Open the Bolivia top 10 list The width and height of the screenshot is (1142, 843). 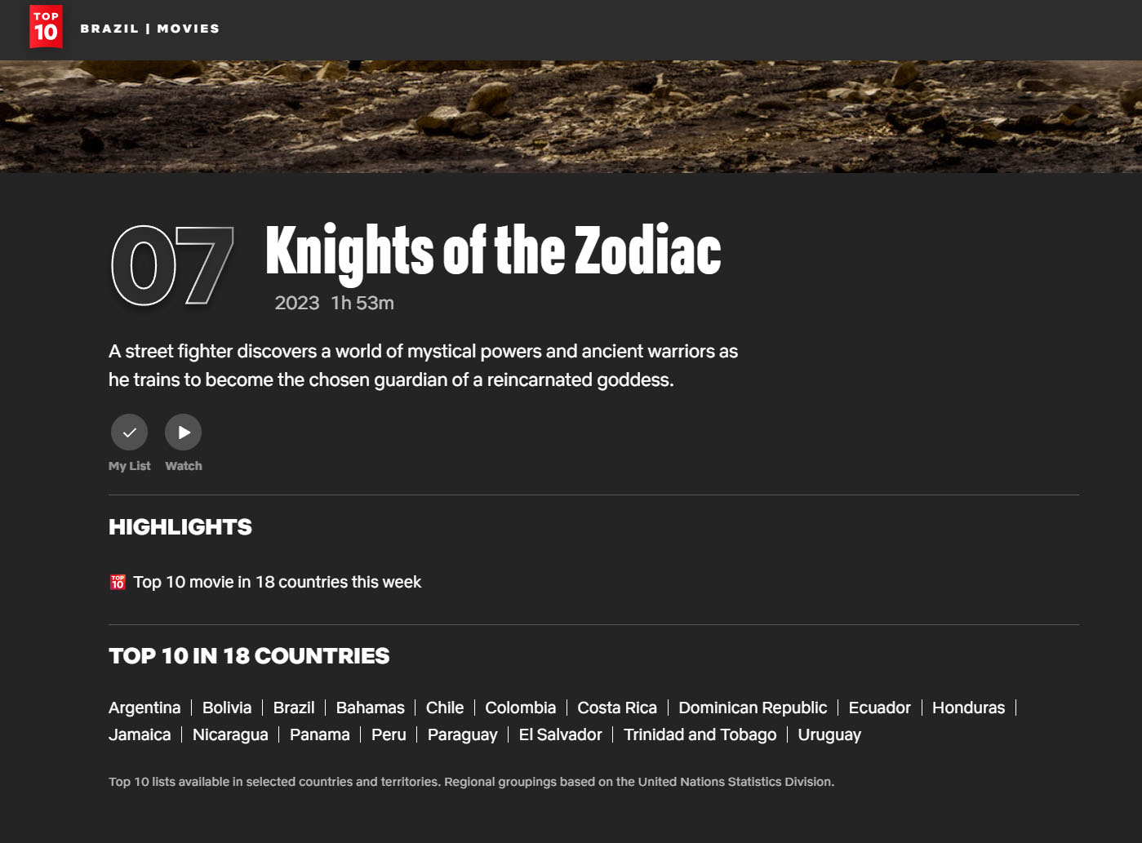[x=227, y=708]
